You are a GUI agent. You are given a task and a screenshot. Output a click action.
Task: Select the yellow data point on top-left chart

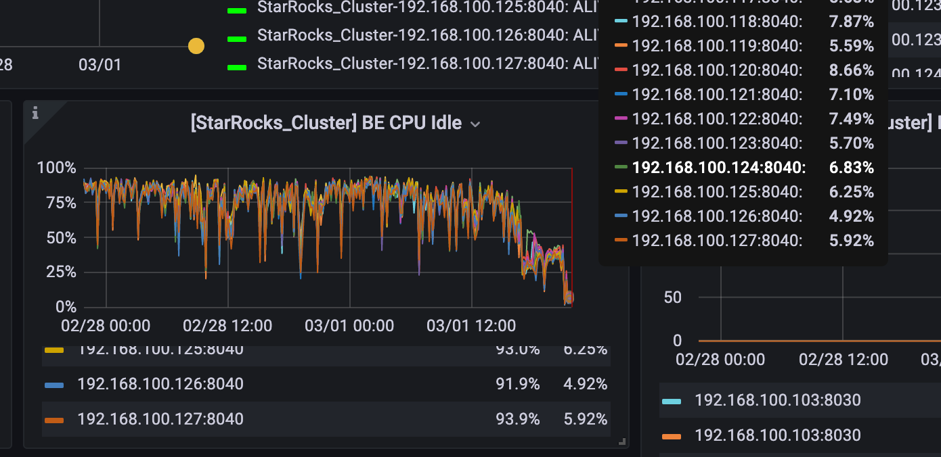pos(196,46)
